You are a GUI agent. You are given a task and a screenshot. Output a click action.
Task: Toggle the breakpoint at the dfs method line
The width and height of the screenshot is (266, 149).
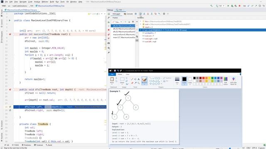tap(10, 89)
